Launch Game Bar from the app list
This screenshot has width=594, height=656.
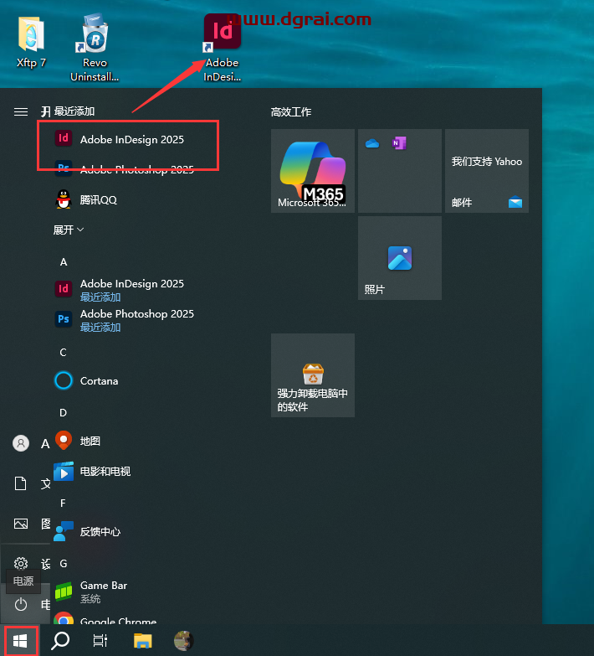coord(103,591)
